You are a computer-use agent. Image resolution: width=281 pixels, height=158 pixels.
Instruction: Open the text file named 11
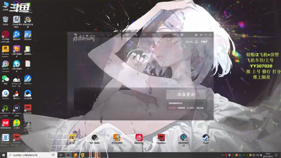(x=28, y=65)
